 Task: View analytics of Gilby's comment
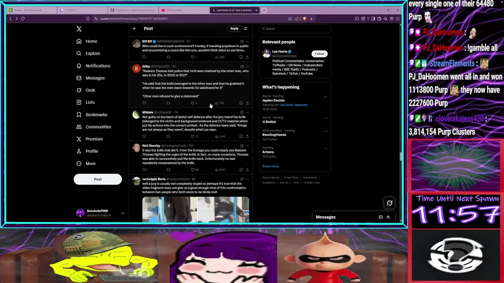(219, 103)
